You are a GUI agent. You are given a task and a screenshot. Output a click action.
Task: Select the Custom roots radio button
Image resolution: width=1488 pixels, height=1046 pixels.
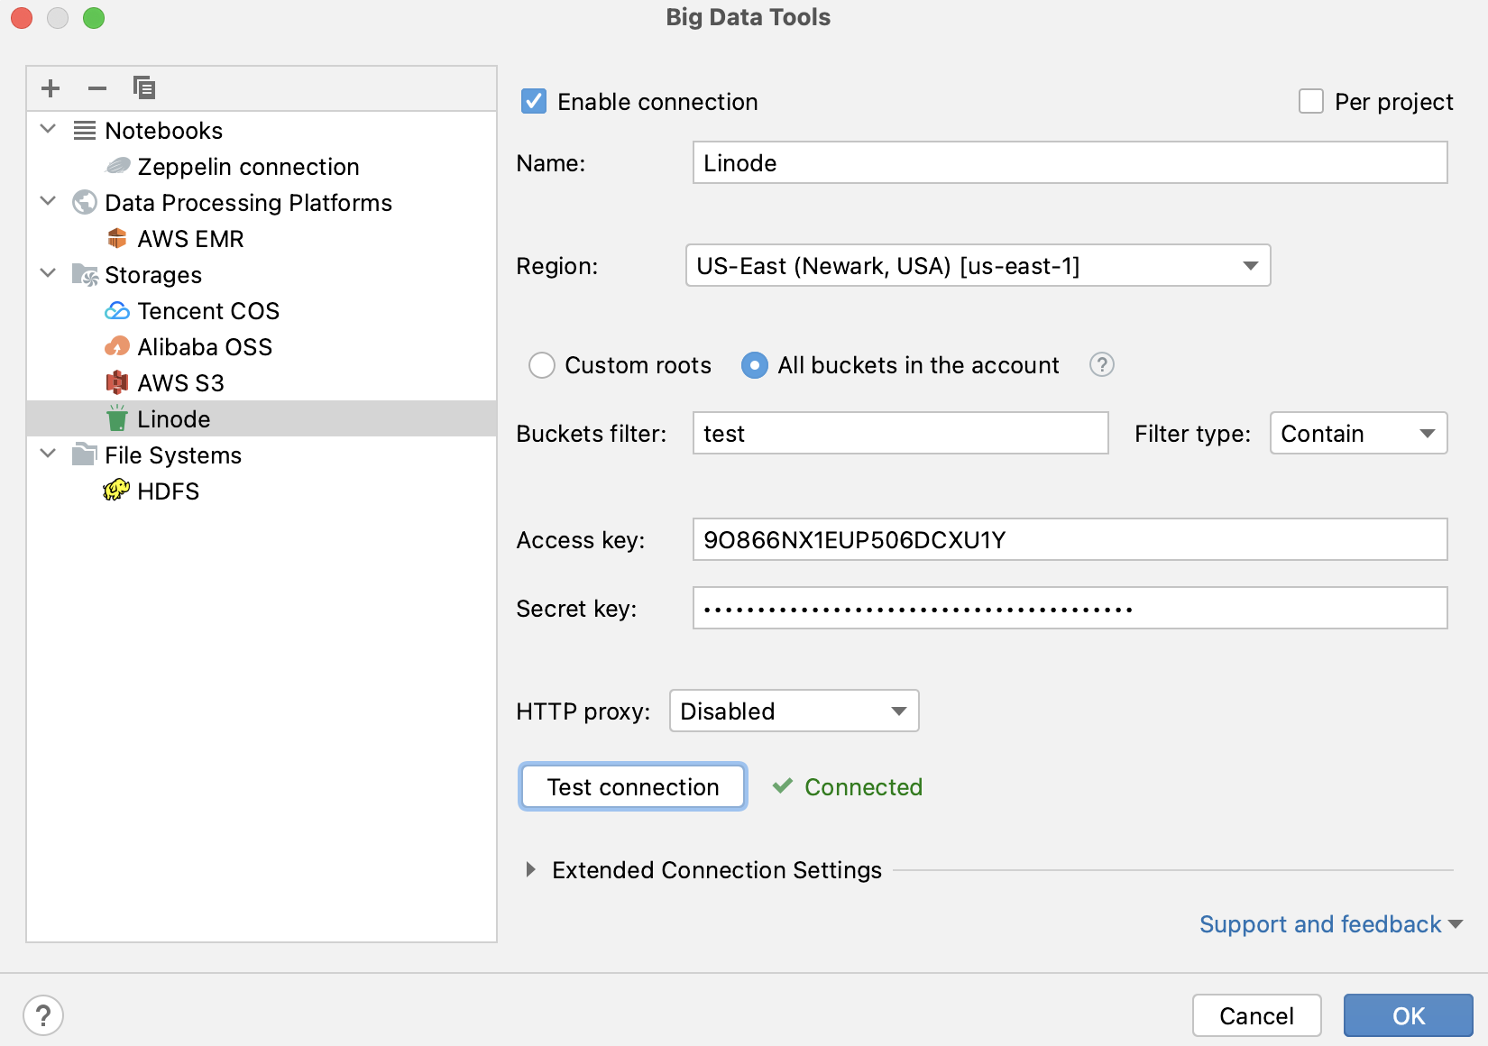click(x=542, y=365)
